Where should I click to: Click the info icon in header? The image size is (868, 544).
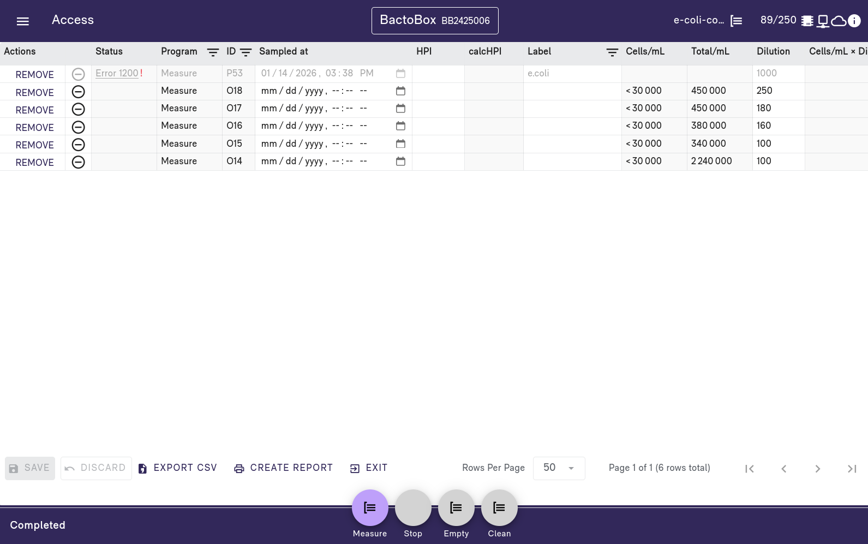[x=854, y=21]
